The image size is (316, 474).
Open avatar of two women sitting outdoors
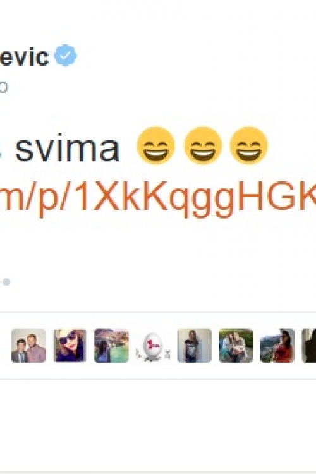click(x=236, y=346)
